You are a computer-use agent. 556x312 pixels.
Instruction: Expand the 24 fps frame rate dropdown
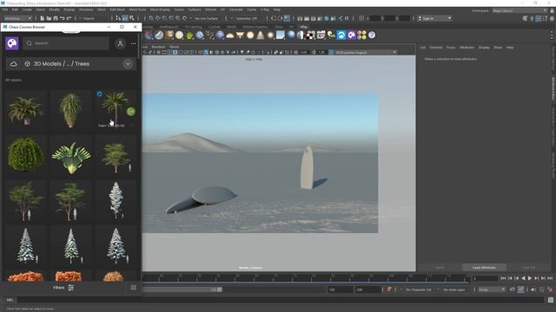(x=492, y=289)
